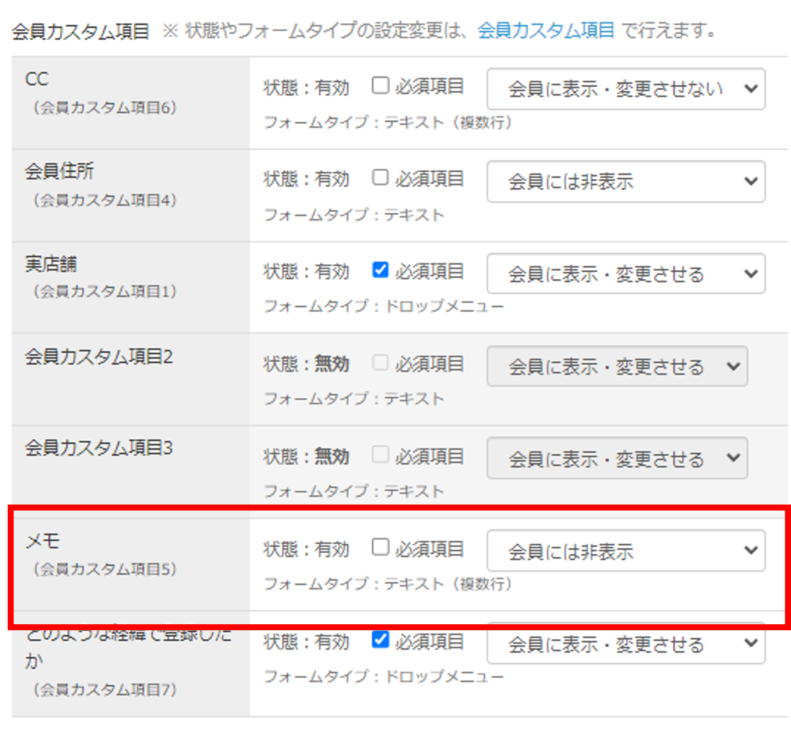Check 必須項目 for the CC item
The height and width of the screenshot is (735, 791).
pyautogui.click(x=380, y=86)
